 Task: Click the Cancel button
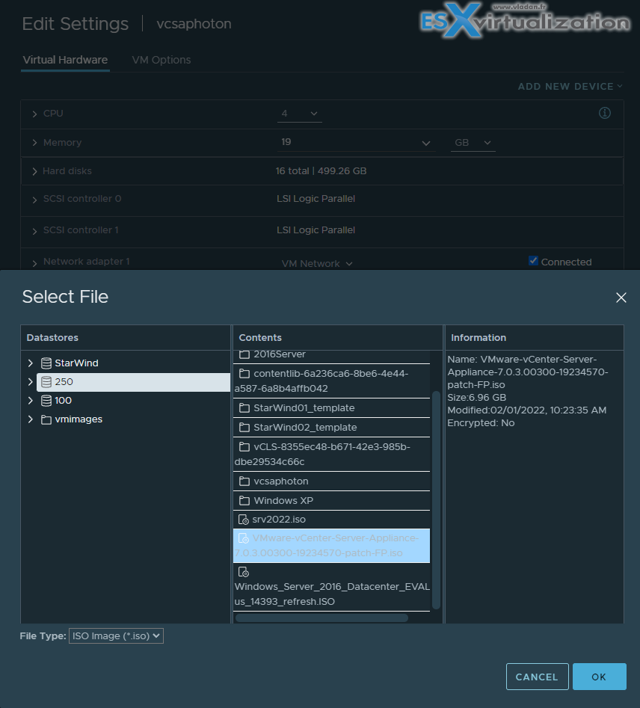point(537,677)
